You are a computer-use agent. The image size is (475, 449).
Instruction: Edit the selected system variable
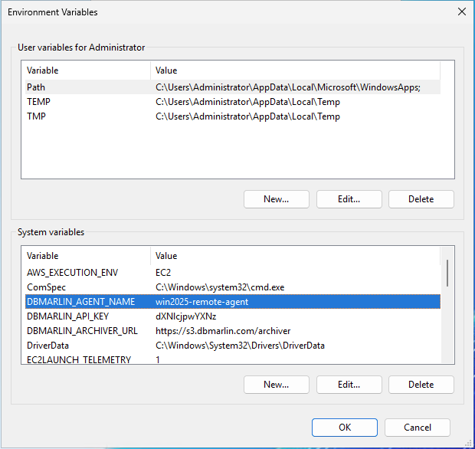coord(349,385)
